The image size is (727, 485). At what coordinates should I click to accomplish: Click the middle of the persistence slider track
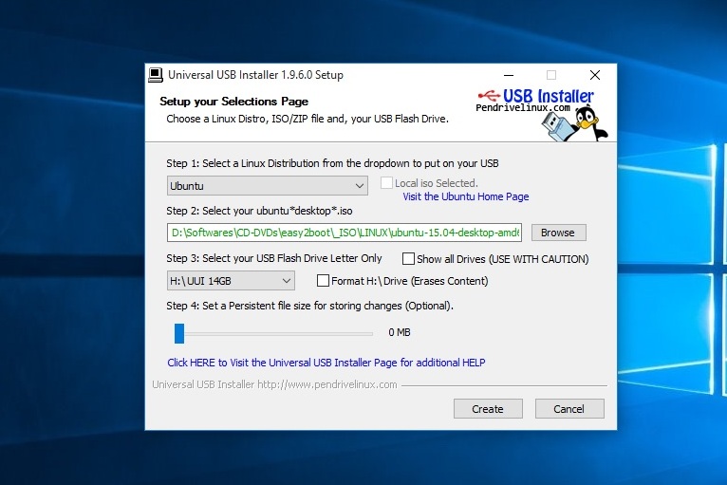pyautogui.click(x=273, y=333)
